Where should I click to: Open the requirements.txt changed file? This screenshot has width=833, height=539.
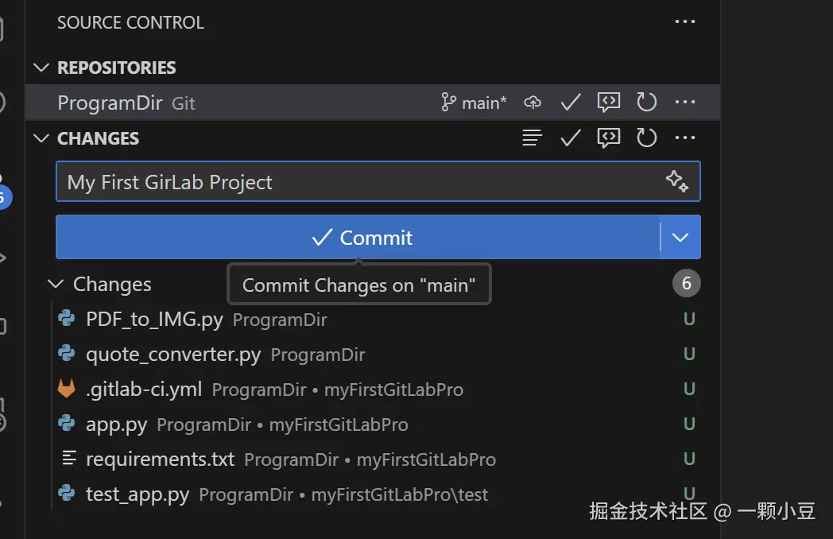(160, 460)
